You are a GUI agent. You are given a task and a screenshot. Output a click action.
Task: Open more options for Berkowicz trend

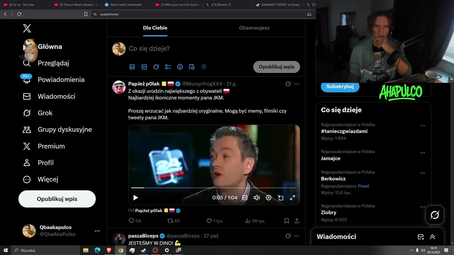422,173
